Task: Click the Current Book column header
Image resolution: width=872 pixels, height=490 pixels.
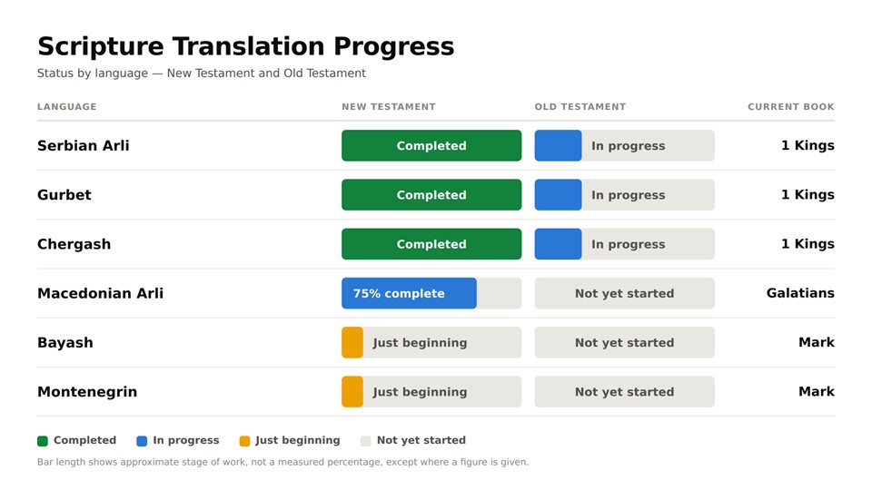Action: 791,107
